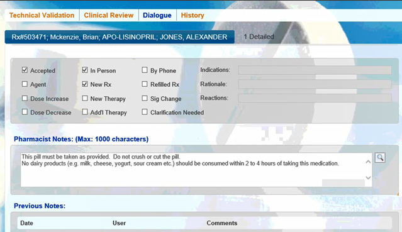Image resolution: width=402 pixels, height=232 pixels.
Task: Select the Dialogue tab
Action: click(x=157, y=15)
